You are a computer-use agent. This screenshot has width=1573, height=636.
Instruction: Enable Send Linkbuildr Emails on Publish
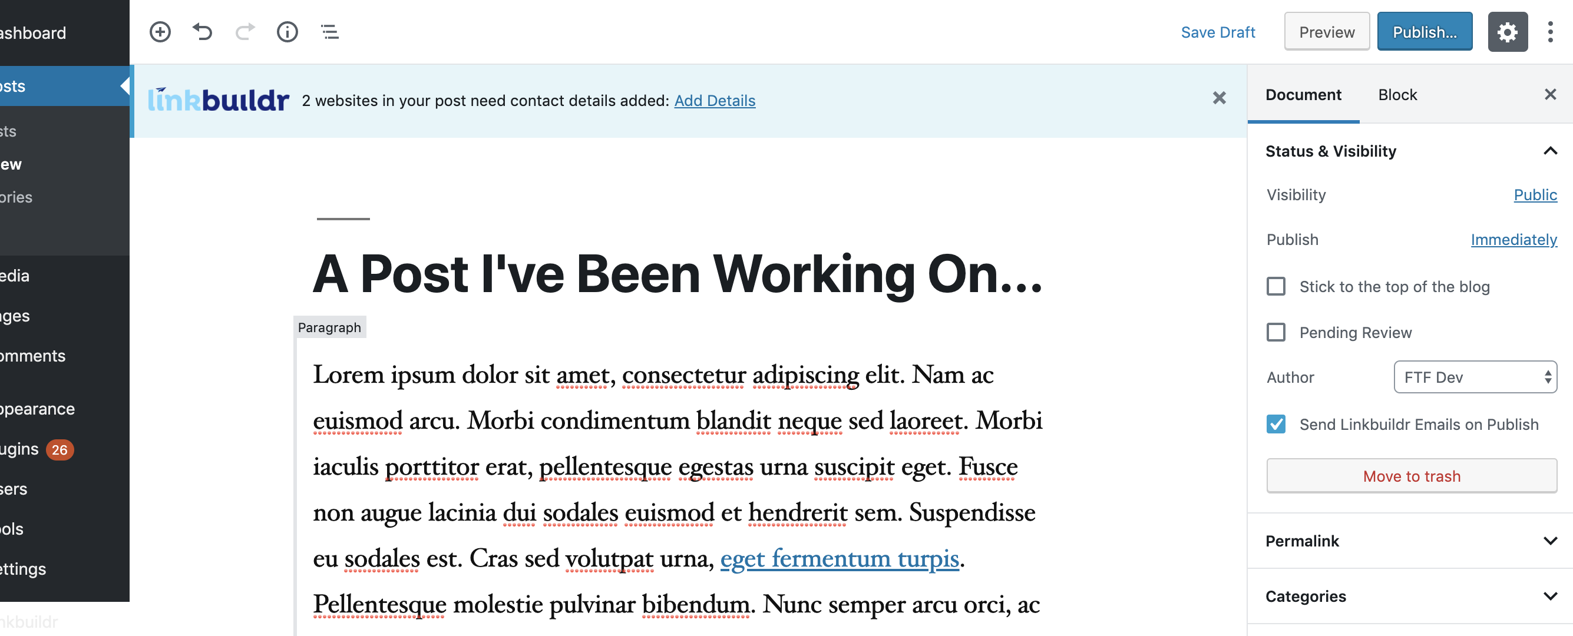[x=1274, y=425]
